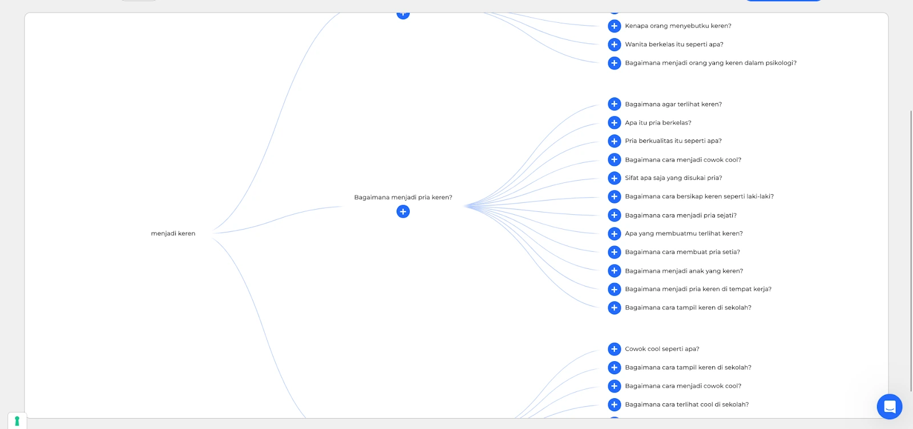The width and height of the screenshot is (913, 429).
Task: Click plus next to "Bagaimana cara menjadi pria sejati?"
Action: 614,215
